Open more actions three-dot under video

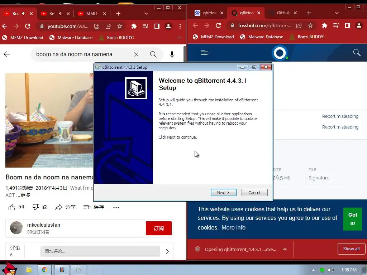pos(116,207)
